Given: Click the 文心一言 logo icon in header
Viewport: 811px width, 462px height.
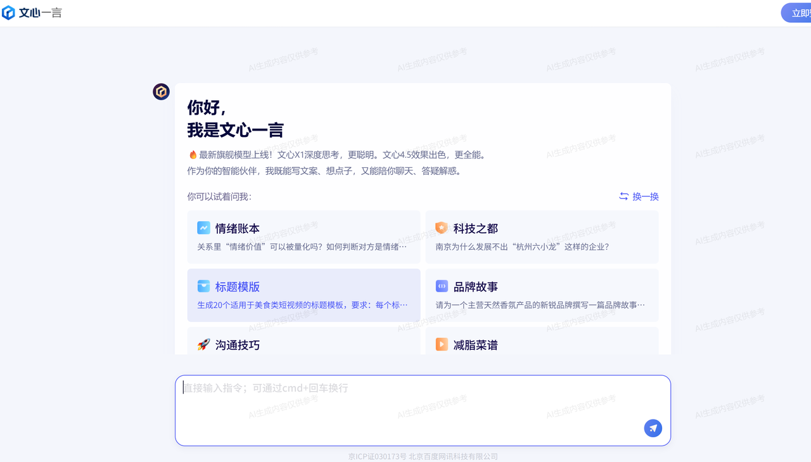Looking at the screenshot, I should click(x=8, y=13).
